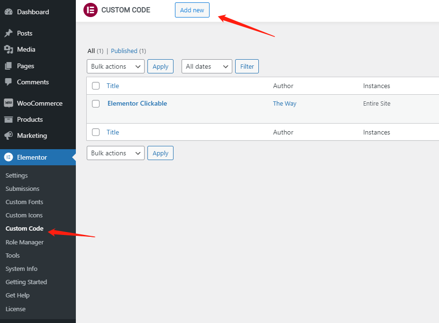Viewport: 439px width, 323px height.
Task: Tick the select-all checkbox in header row
Action: tap(96, 86)
